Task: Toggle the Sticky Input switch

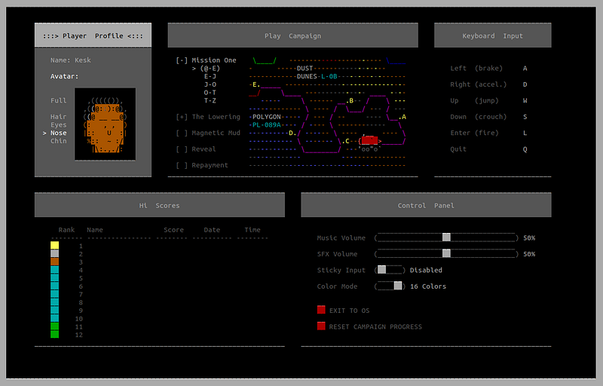Action: [x=390, y=270]
